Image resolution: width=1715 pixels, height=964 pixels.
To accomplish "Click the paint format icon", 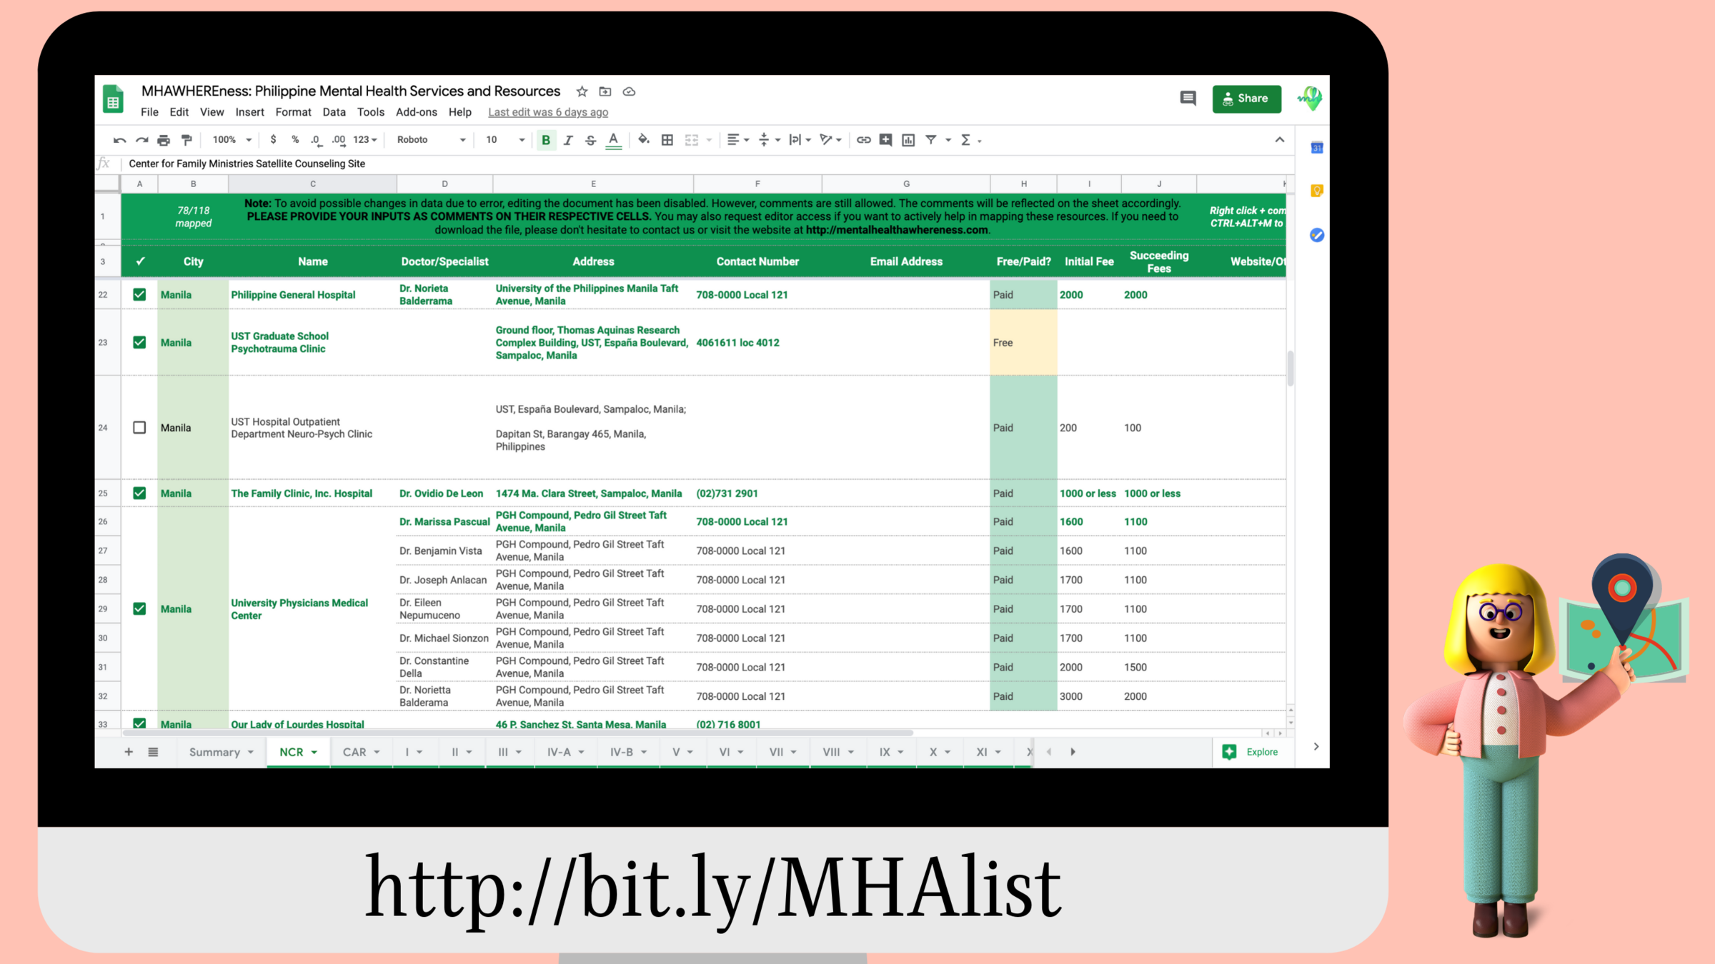I will [187, 140].
